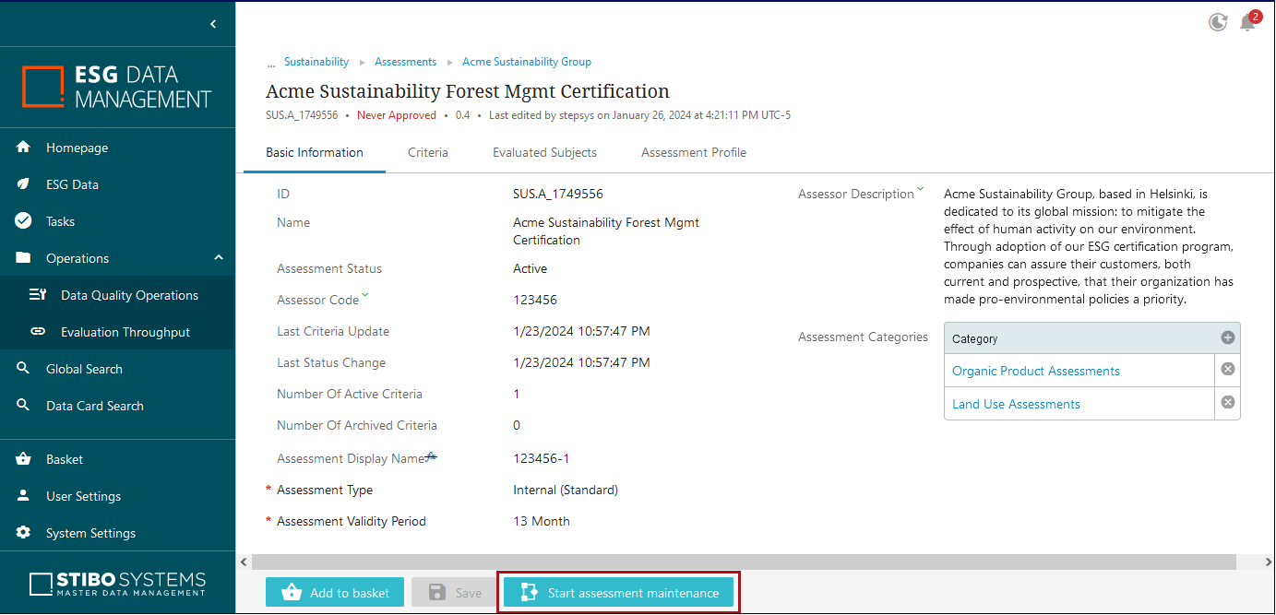Viewport: 1276px width, 615px height.
Task: Click the Assessment Display Name value 123456-1
Action: [541, 458]
